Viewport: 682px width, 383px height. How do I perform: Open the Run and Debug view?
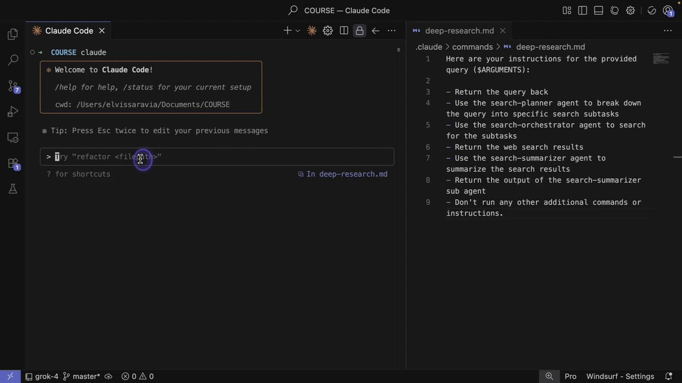click(13, 112)
